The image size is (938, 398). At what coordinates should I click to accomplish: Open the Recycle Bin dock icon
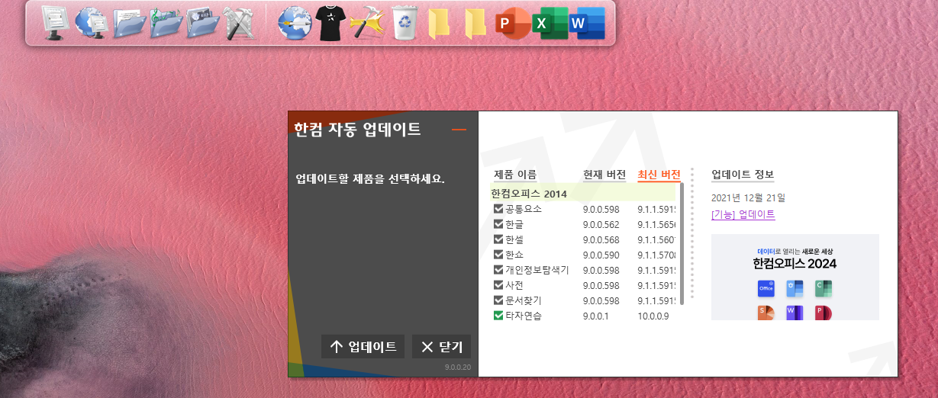point(404,23)
